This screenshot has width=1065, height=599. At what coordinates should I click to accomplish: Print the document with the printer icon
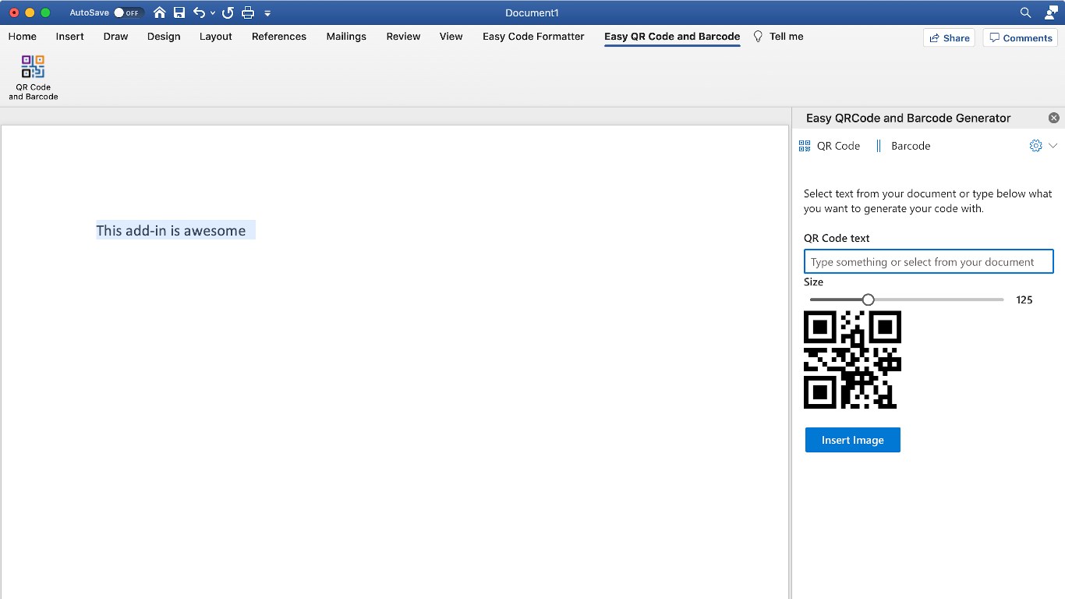pos(248,12)
